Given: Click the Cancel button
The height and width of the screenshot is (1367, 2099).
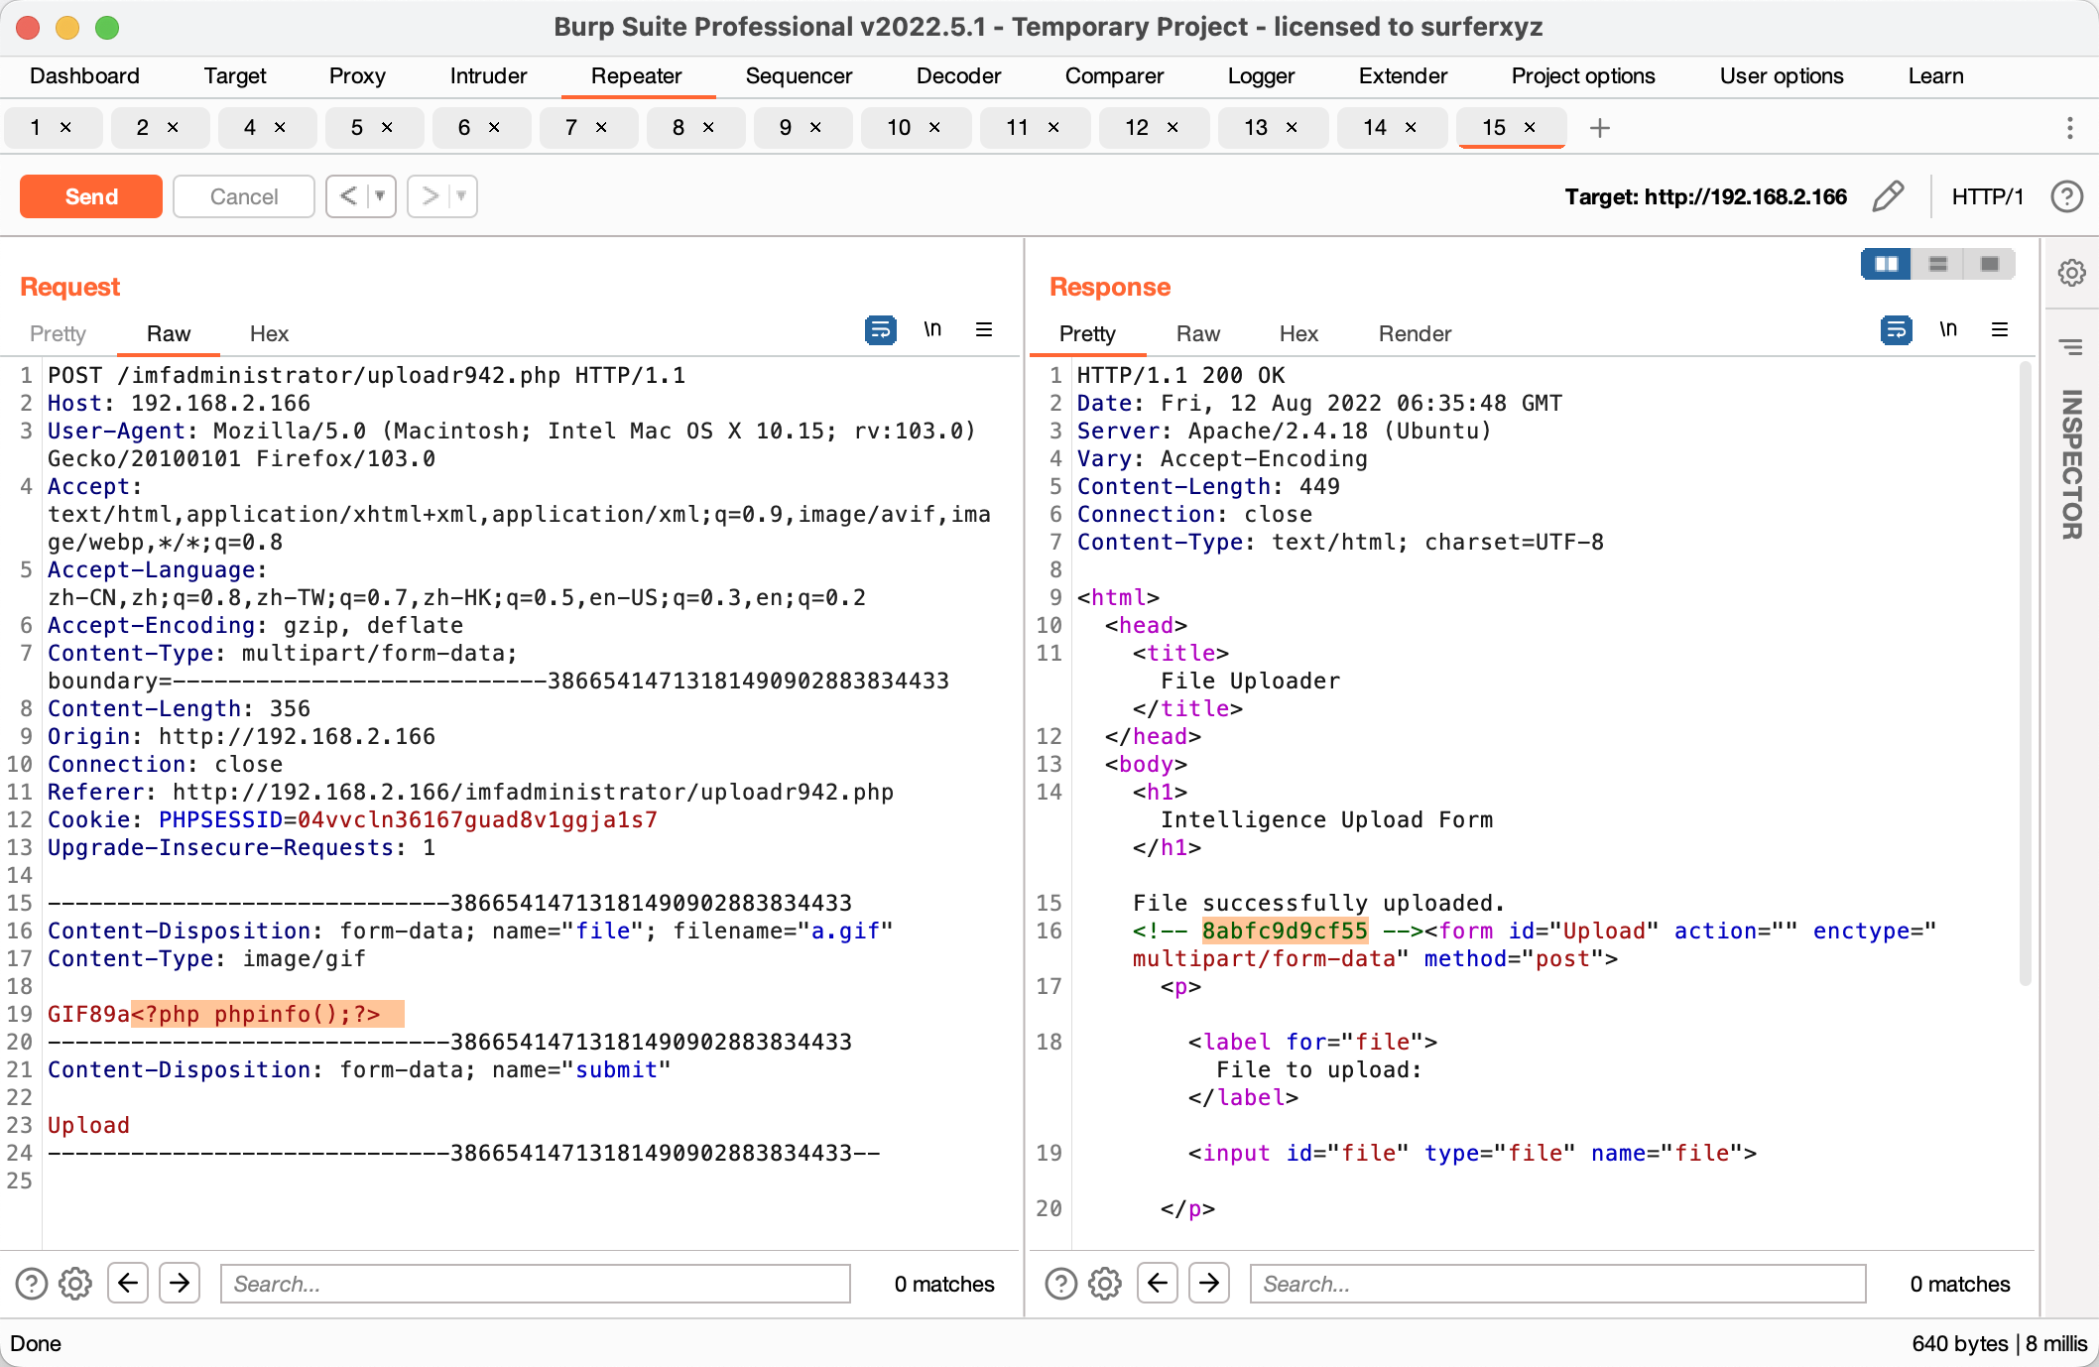Looking at the screenshot, I should (x=244, y=196).
